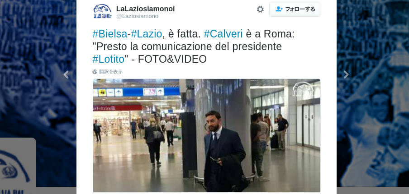409x194 pixels.
Task: Open the LaLaziosiamonoi profile avatar logo
Action: coord(103,11)
